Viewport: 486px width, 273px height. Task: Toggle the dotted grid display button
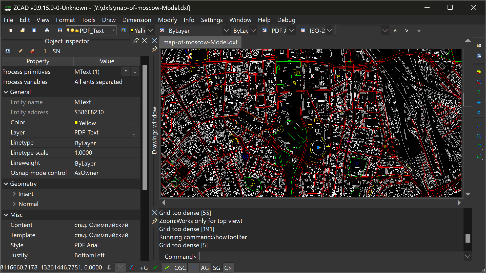tap(120, 268)
